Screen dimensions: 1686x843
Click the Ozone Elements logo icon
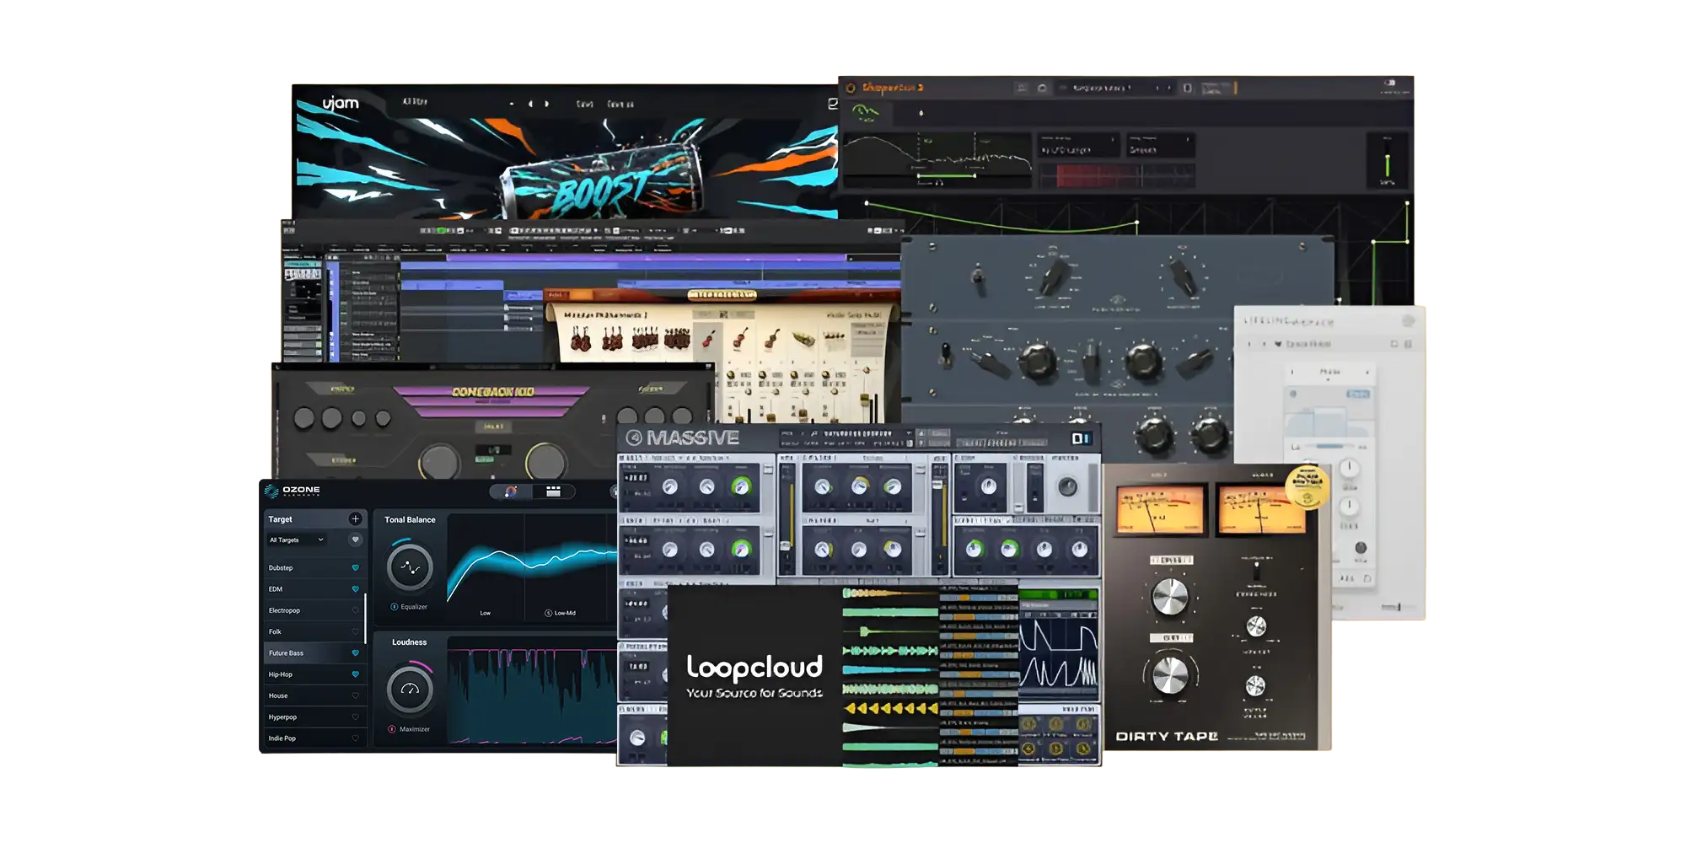(x=270, y=491)
